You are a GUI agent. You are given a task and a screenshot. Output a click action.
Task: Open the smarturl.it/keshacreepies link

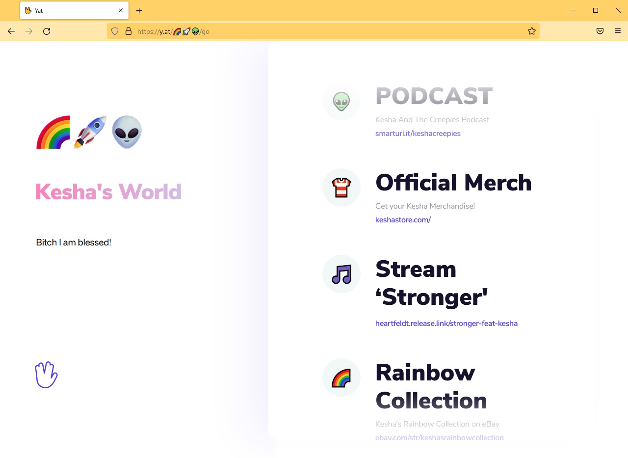point(418,134)
